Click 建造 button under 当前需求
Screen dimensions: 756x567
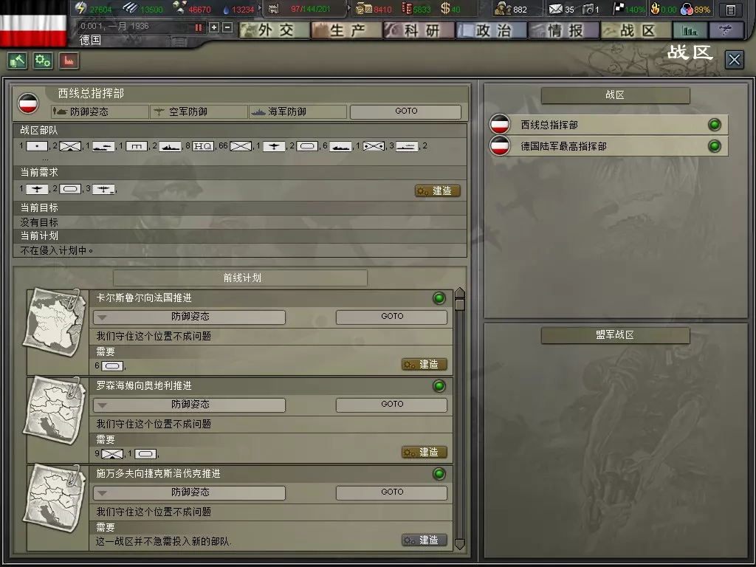438,191
